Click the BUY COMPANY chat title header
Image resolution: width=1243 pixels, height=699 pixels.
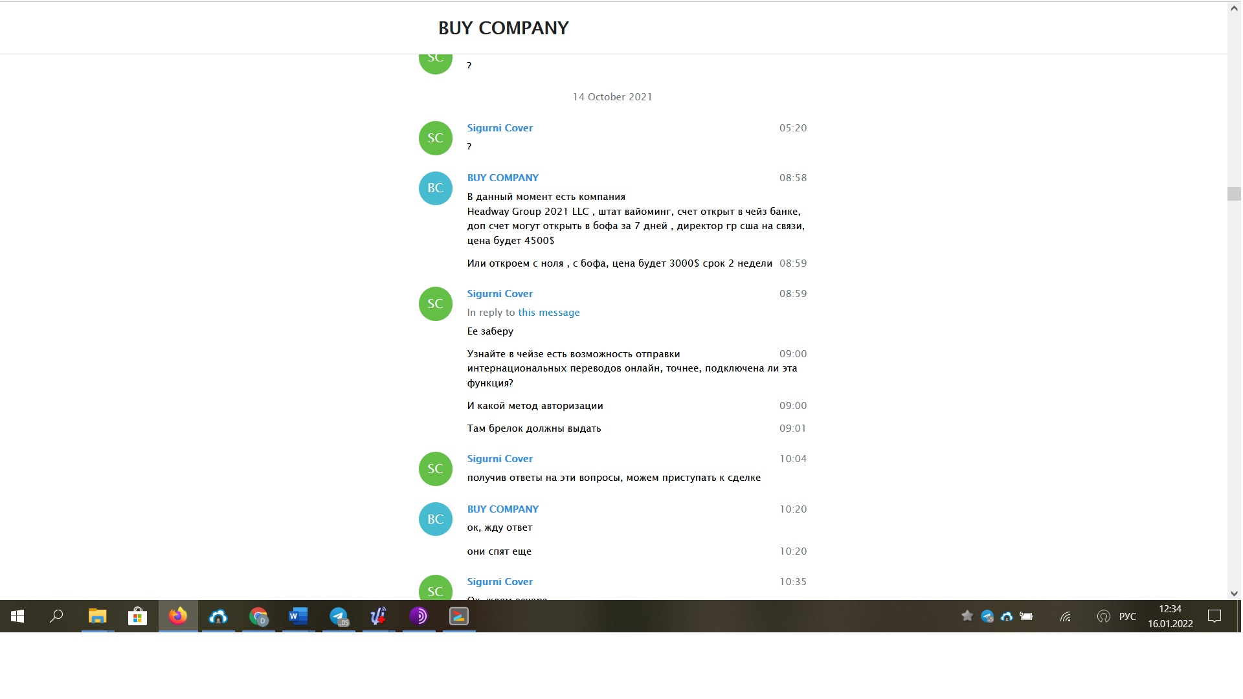click(x=504, y=28)
